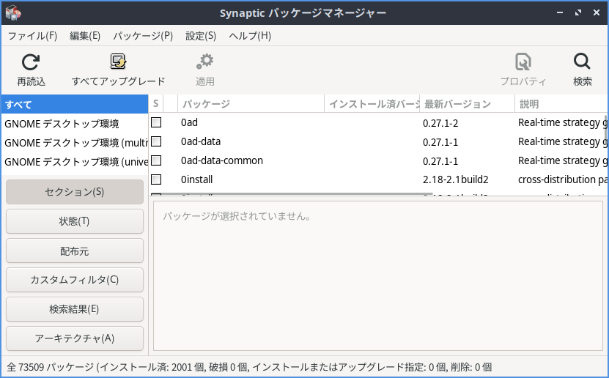Screen dimensions: 609x378
Task: Open the Package (パッケージ) menu
Action: point(143,36)
